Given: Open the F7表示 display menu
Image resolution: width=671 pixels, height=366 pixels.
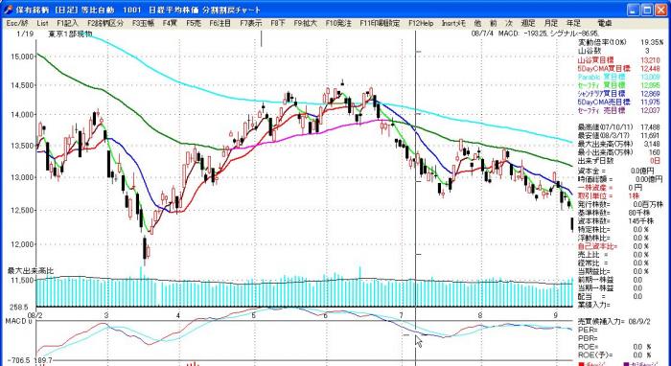Looking at the screenshot, I should (x=251, y=24).
